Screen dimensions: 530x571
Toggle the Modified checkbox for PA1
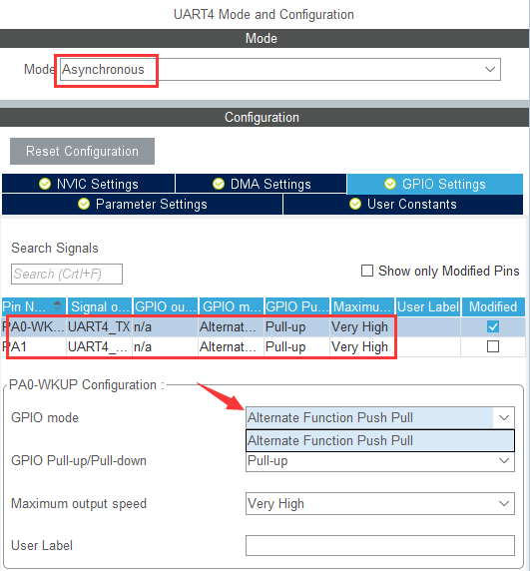[493, 346]
